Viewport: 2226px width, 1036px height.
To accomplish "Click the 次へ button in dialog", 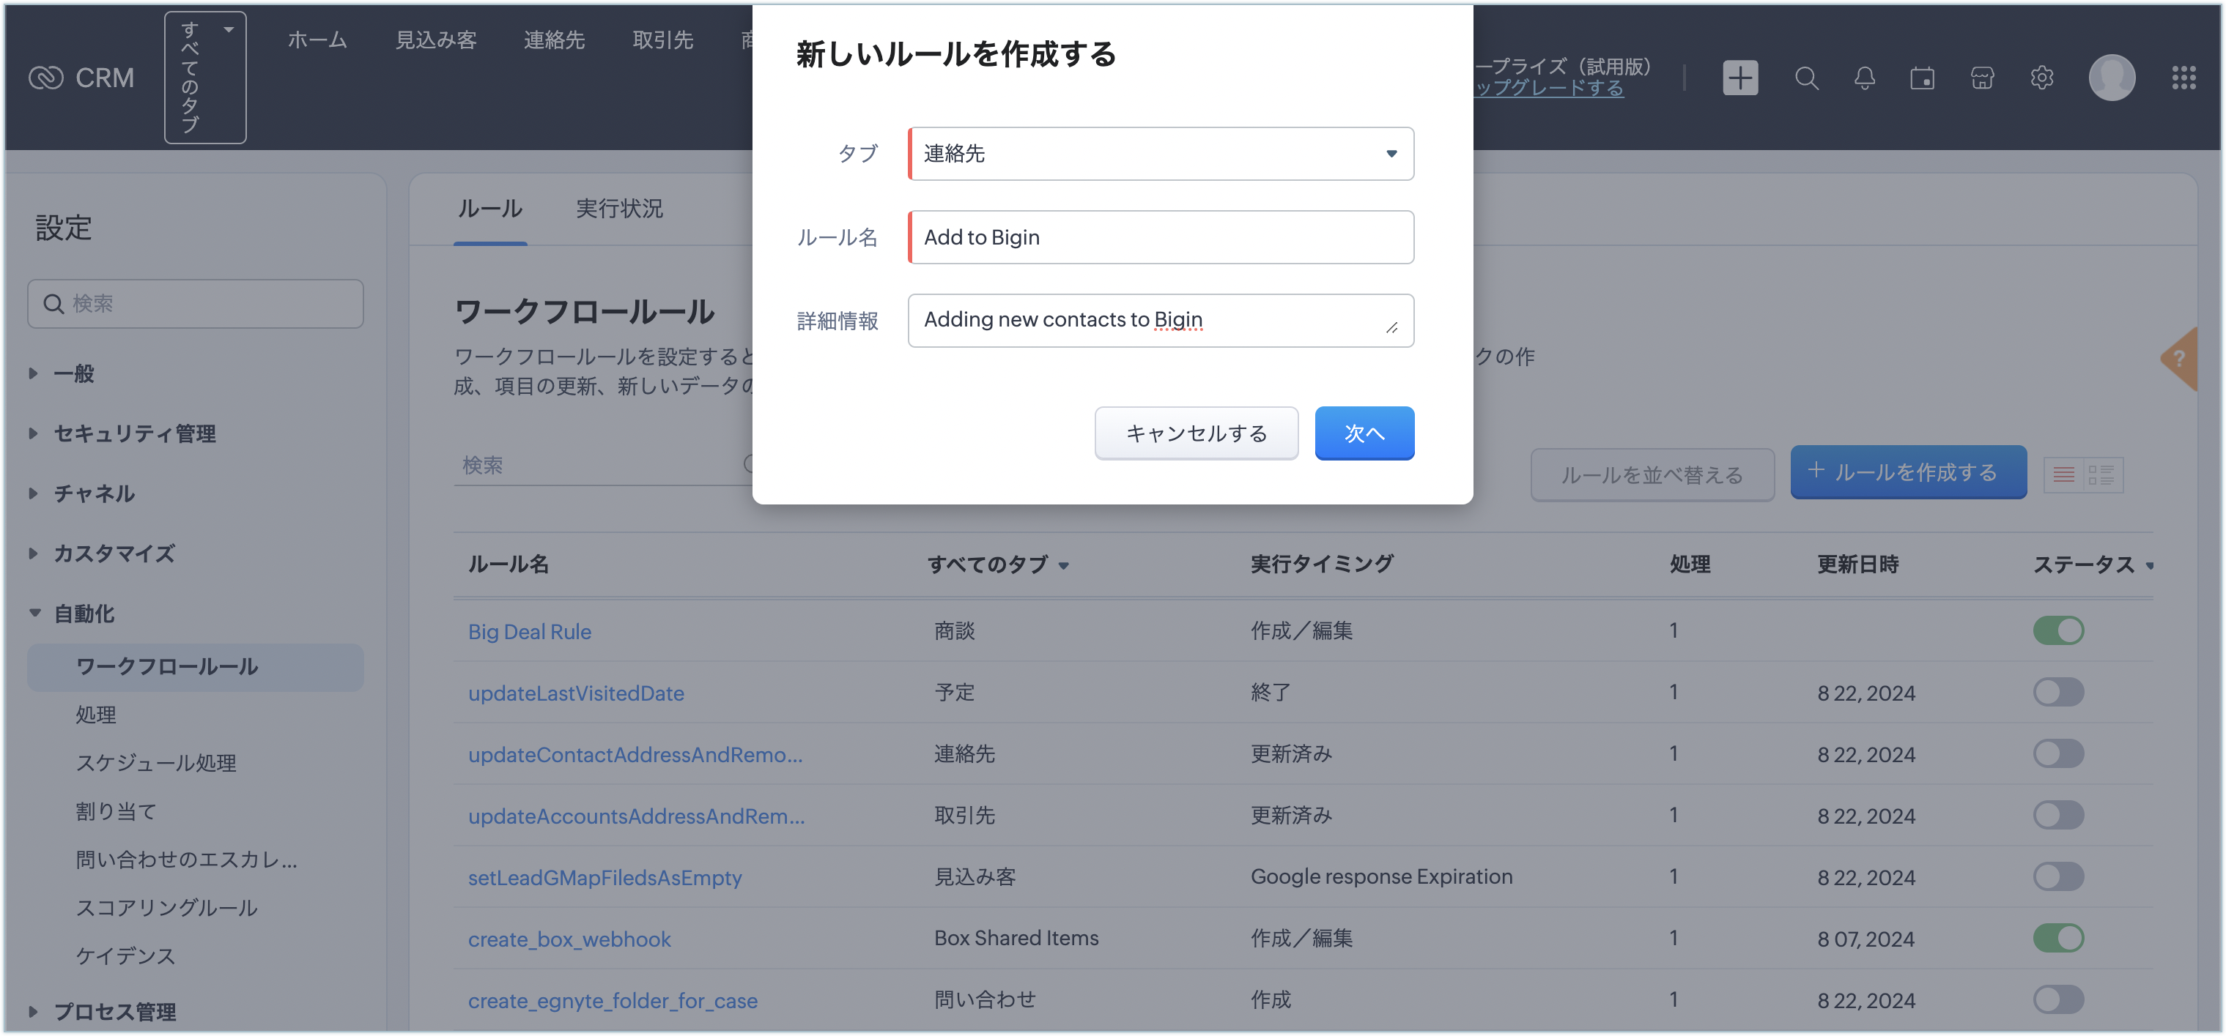I will point(1364,433).
